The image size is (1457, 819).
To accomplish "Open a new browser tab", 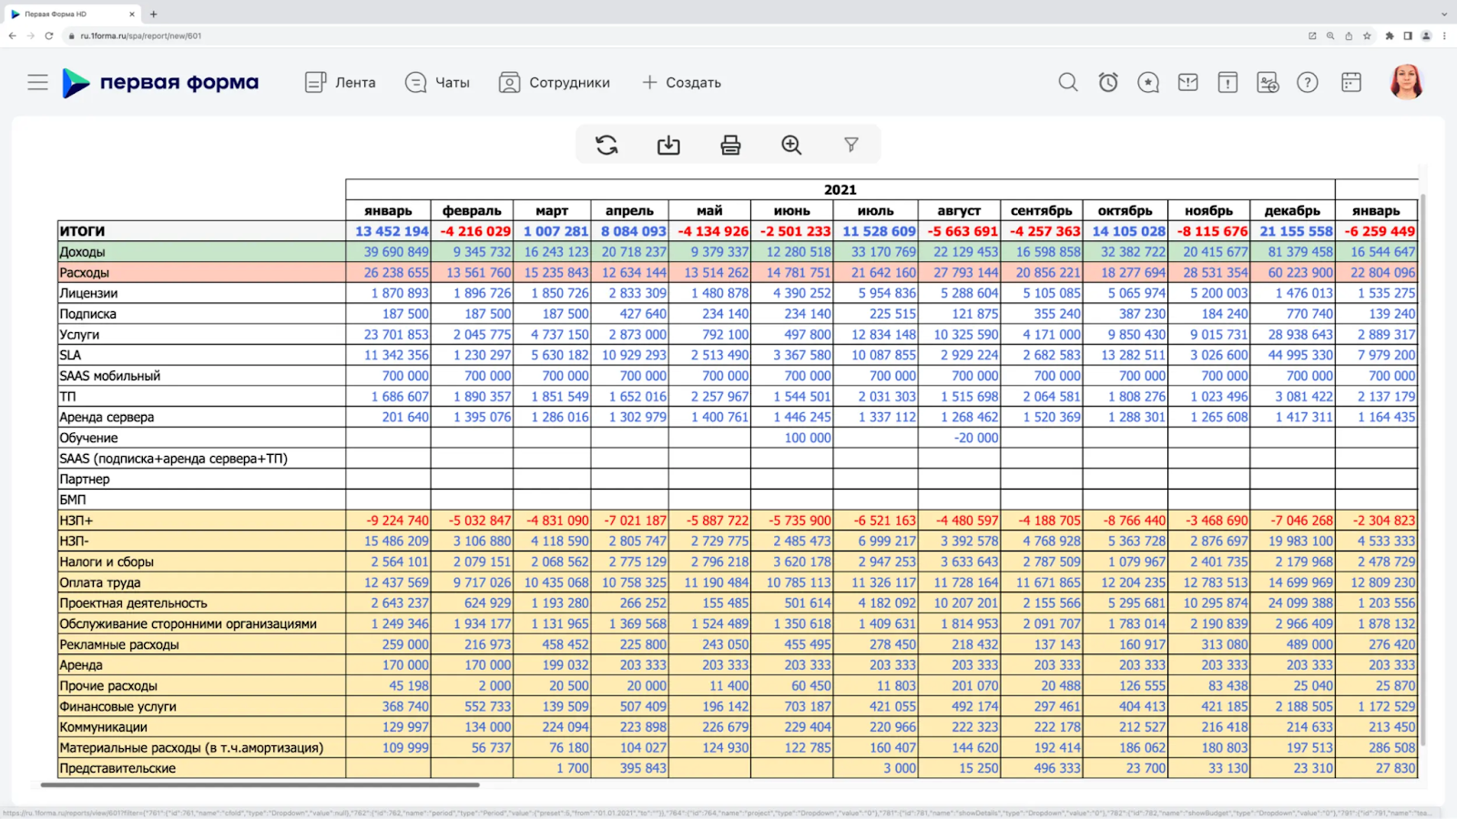I will click(153, 14).
